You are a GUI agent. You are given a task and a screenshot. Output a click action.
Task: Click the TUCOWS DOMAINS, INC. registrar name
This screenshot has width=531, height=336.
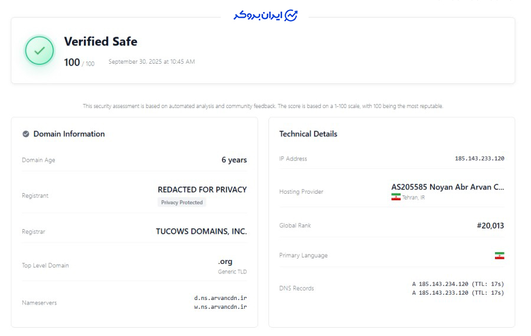pos(201,231)
